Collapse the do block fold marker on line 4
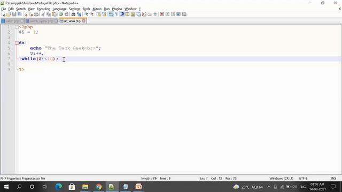Image resolution: width=342 pixels, height=192 pixels. pos(17,43)
